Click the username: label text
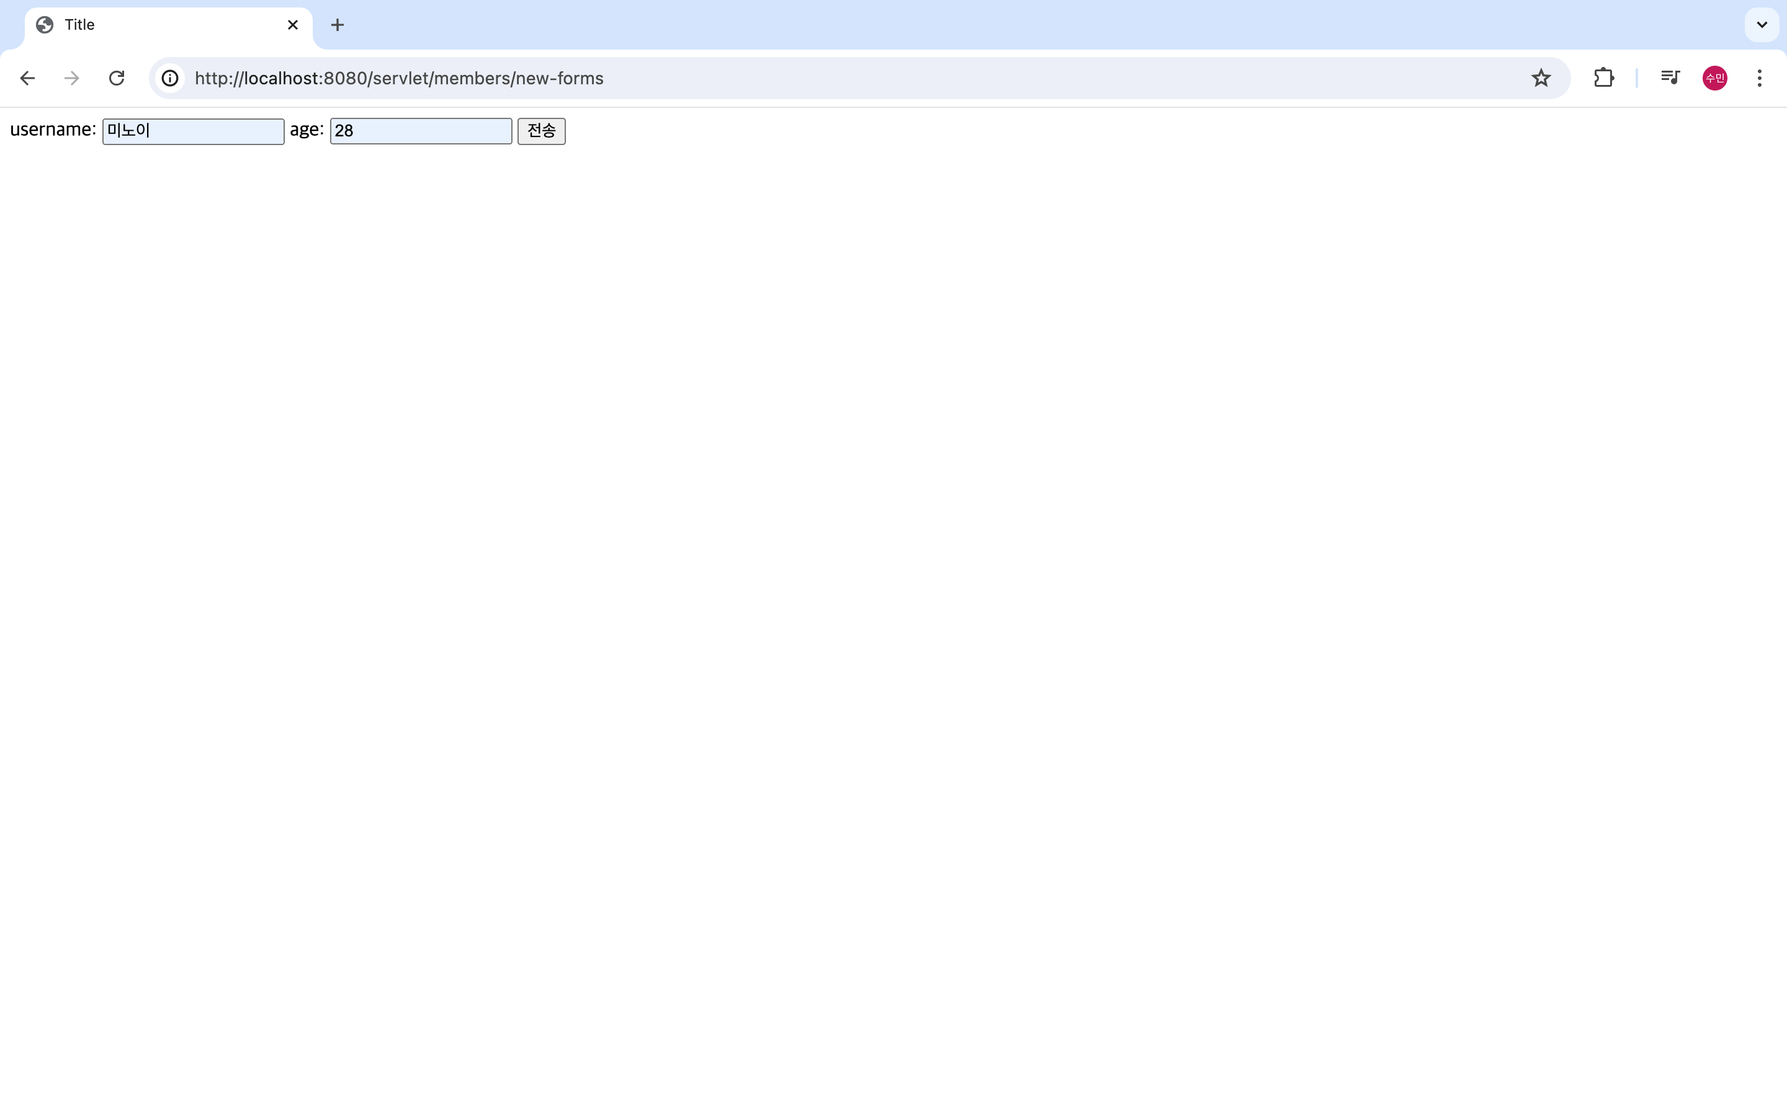 pos(52,130)
